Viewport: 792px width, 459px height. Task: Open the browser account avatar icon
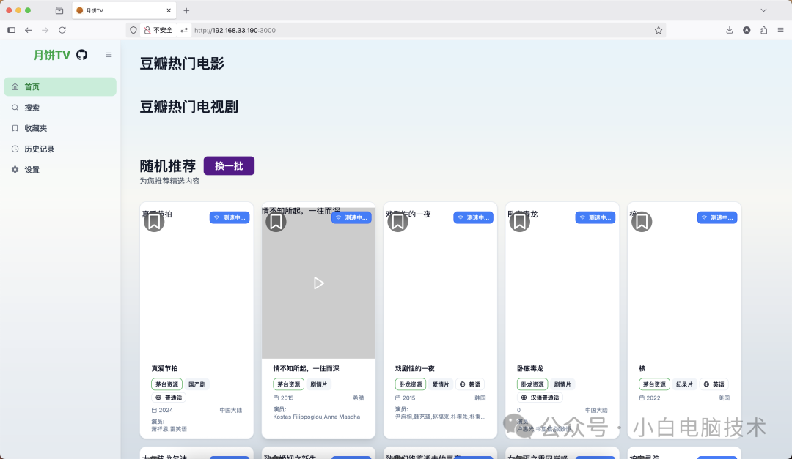(x=747, y=30)
